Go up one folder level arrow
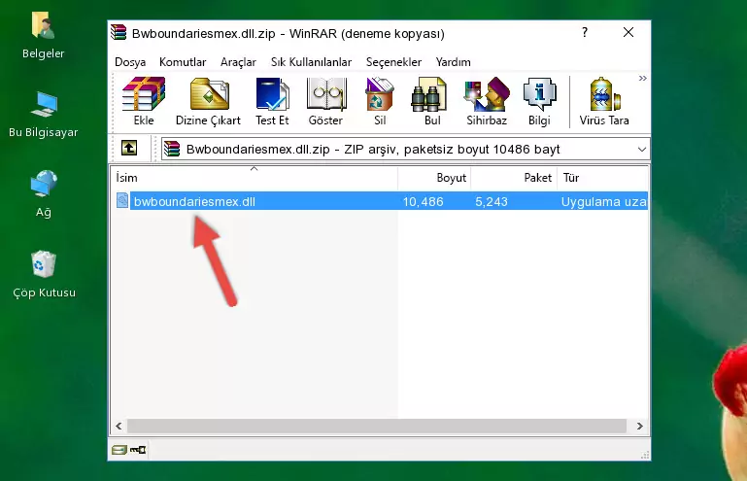 [129, 149]
